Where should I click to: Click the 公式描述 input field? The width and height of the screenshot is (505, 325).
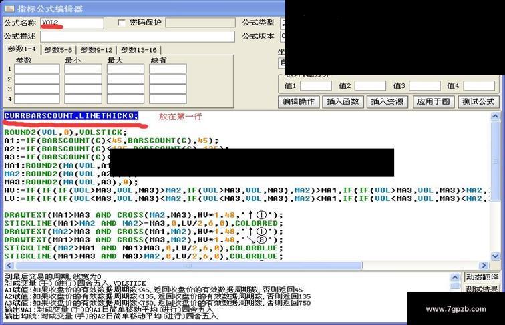[x=138, y=36]
